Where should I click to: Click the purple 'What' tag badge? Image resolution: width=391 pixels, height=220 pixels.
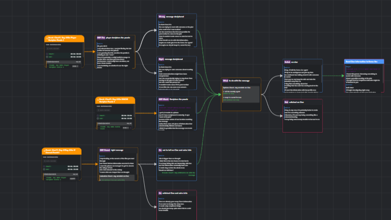(225, 81)
